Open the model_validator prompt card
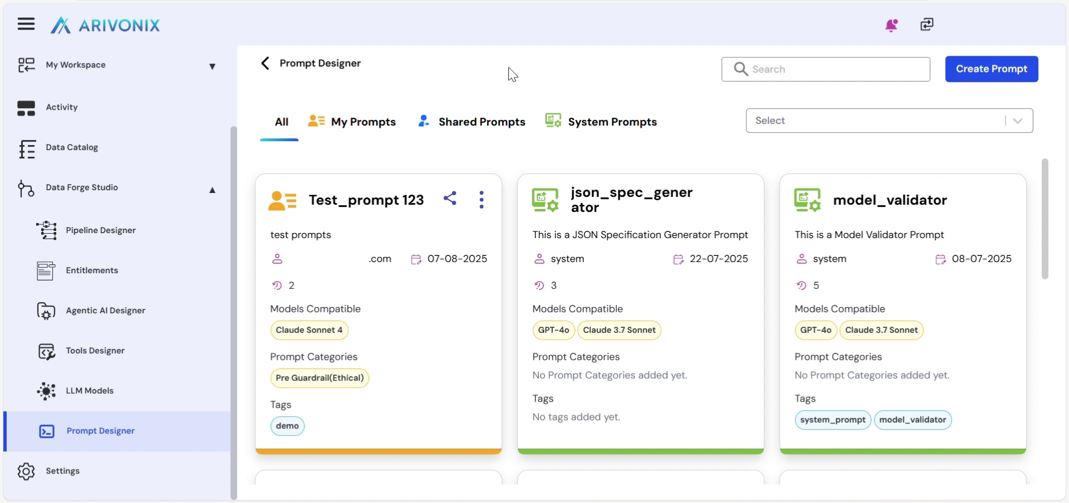Viewport: 1069px width, 503px height. 890,200
